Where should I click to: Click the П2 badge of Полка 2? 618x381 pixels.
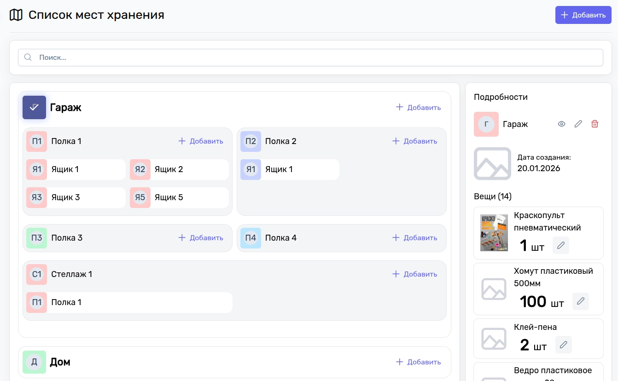[251, 141]
